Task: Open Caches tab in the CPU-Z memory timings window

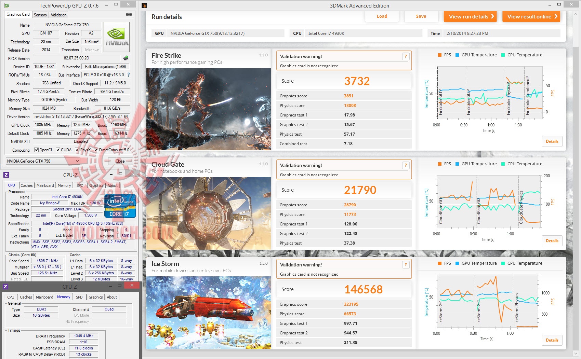Action: (26, 297)
